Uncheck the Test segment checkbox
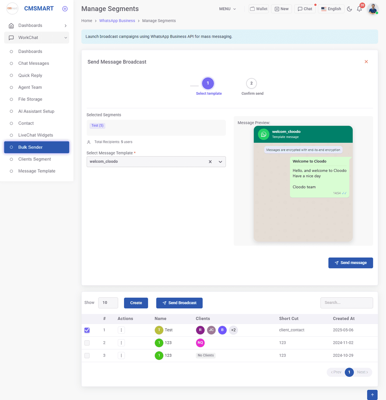The image size is (386, 400). [87, 330]
